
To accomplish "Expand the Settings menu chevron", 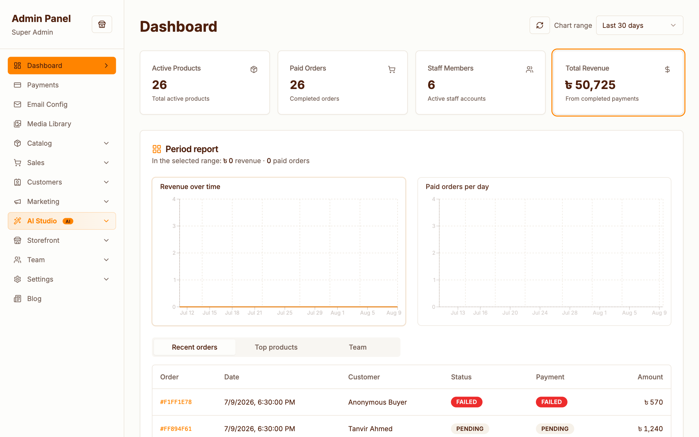I will coord(106,279).
